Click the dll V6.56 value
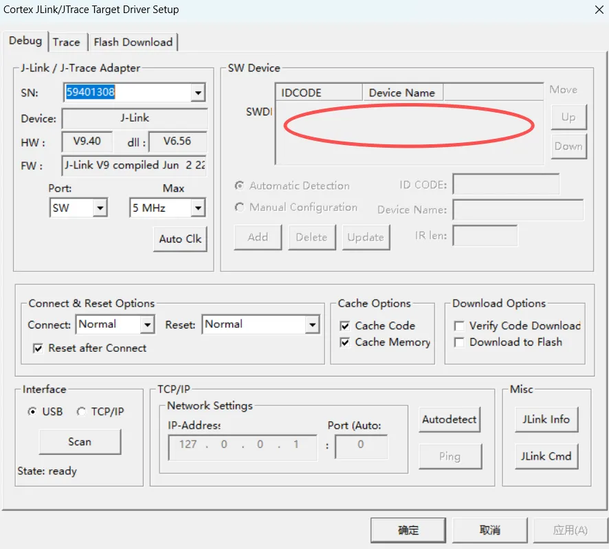 coord(178,142)
